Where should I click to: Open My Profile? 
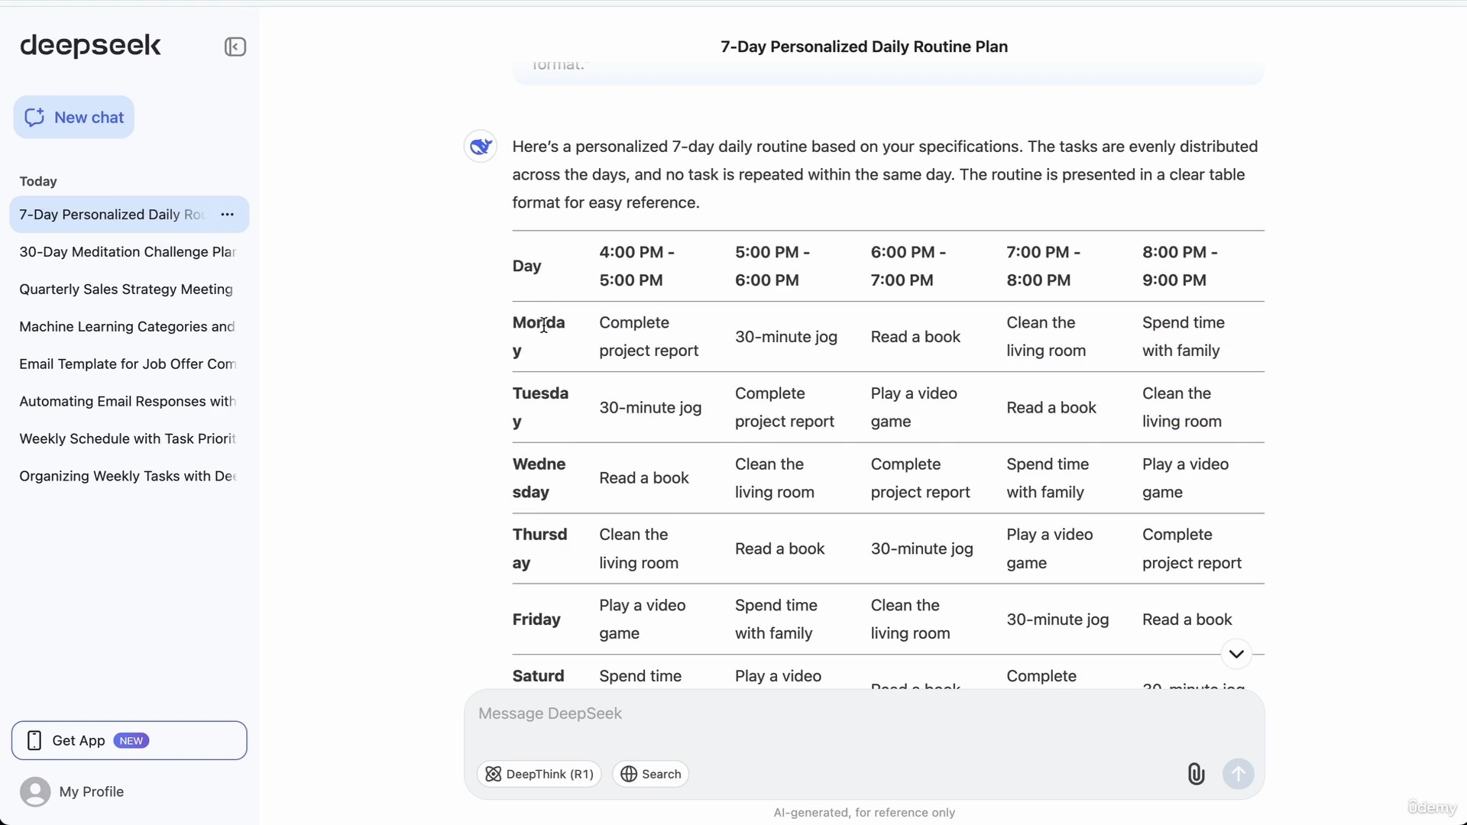coord(92,791)
